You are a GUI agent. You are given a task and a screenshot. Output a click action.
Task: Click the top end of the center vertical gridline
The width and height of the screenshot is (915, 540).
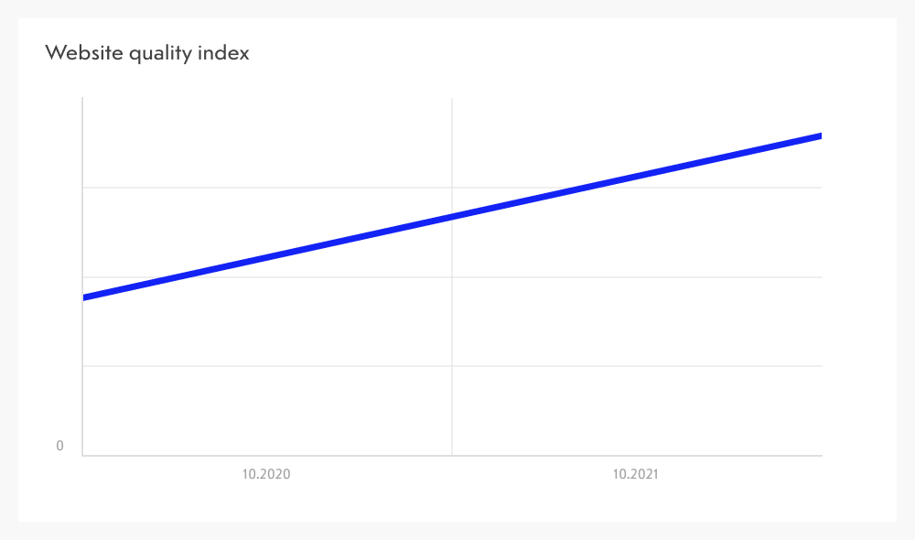pyautogui.click(x=452, y=99)
